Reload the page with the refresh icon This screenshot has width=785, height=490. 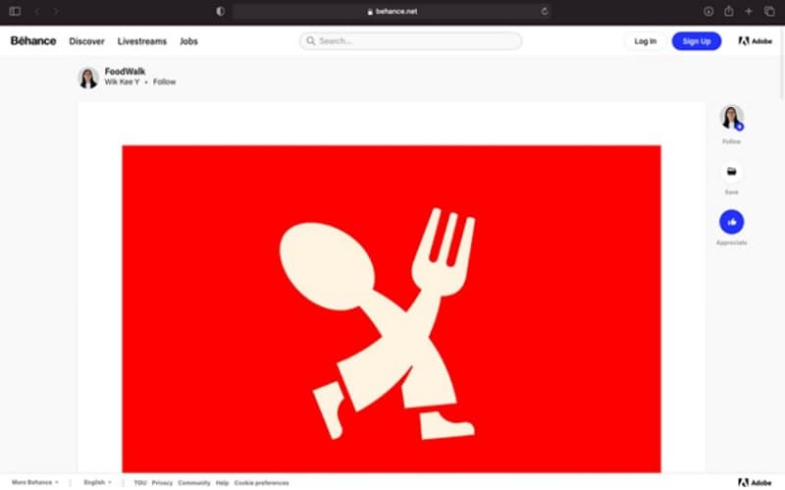545,11
